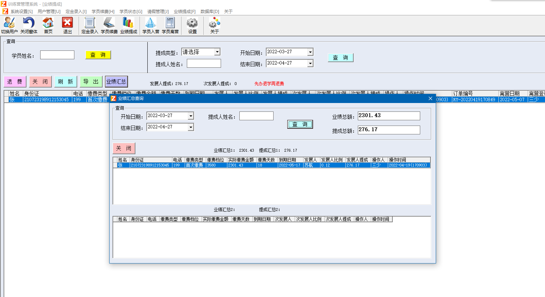Click 次发展人比例 header in dialog lower table
545x297 pixels.
pos(310,219)
